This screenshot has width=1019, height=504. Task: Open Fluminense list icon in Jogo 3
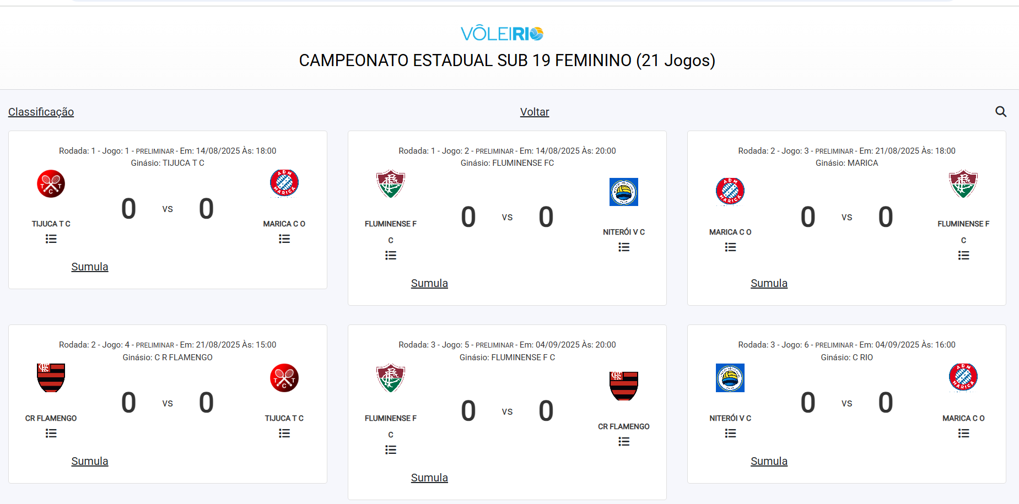click(x=963, y=256)
